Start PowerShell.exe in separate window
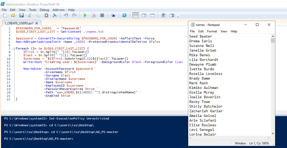 [x=124, y=15]
